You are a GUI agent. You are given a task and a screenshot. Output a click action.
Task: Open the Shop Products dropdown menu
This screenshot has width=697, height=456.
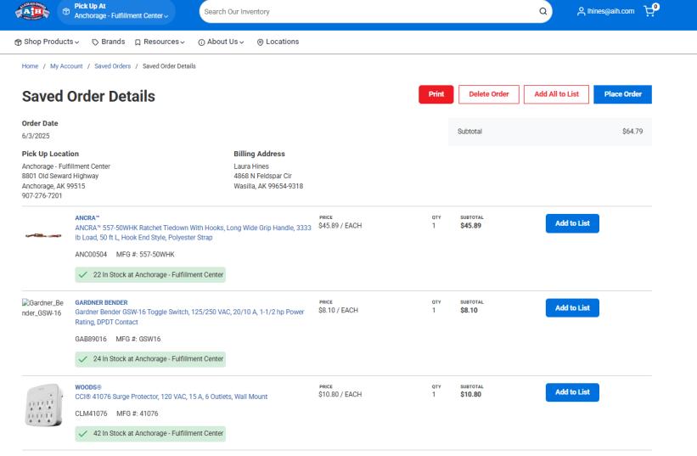pos(48,42)
